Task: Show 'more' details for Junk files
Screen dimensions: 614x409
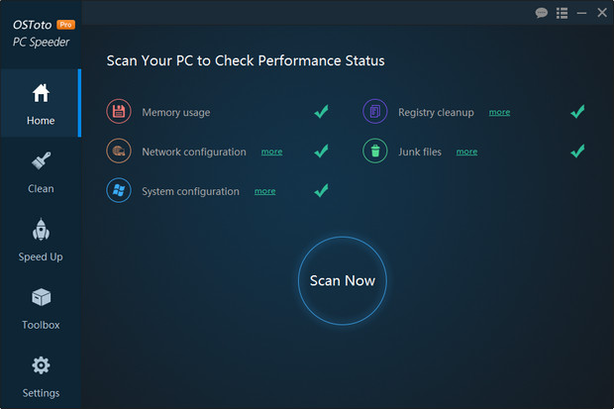Action: click(x=466, y=152)
